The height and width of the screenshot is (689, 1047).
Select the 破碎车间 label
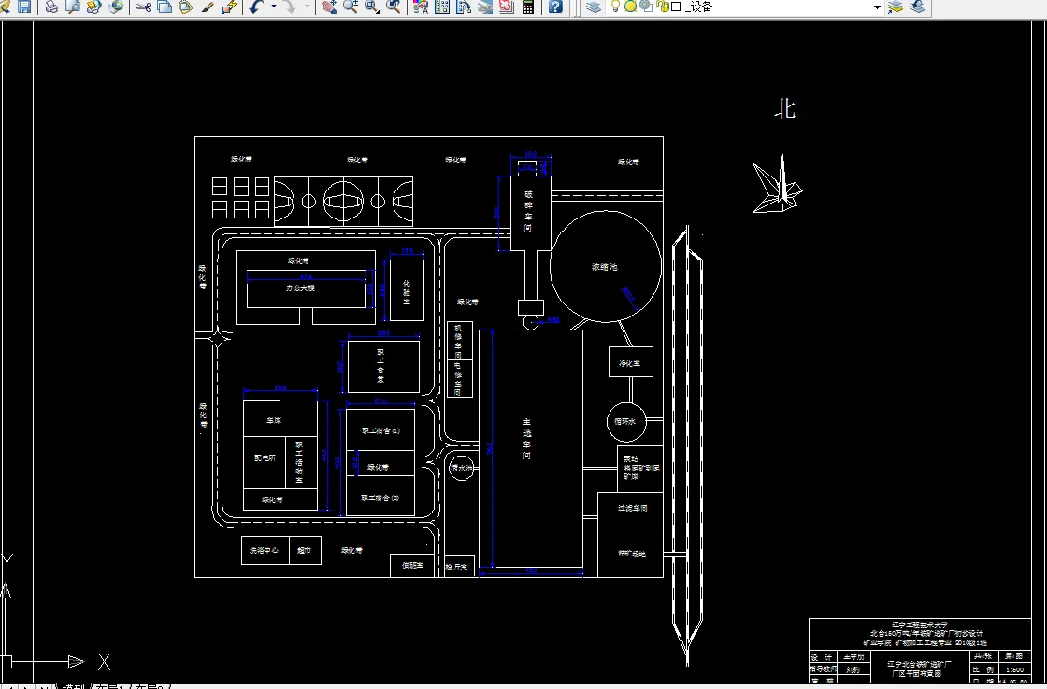[528, 211]
